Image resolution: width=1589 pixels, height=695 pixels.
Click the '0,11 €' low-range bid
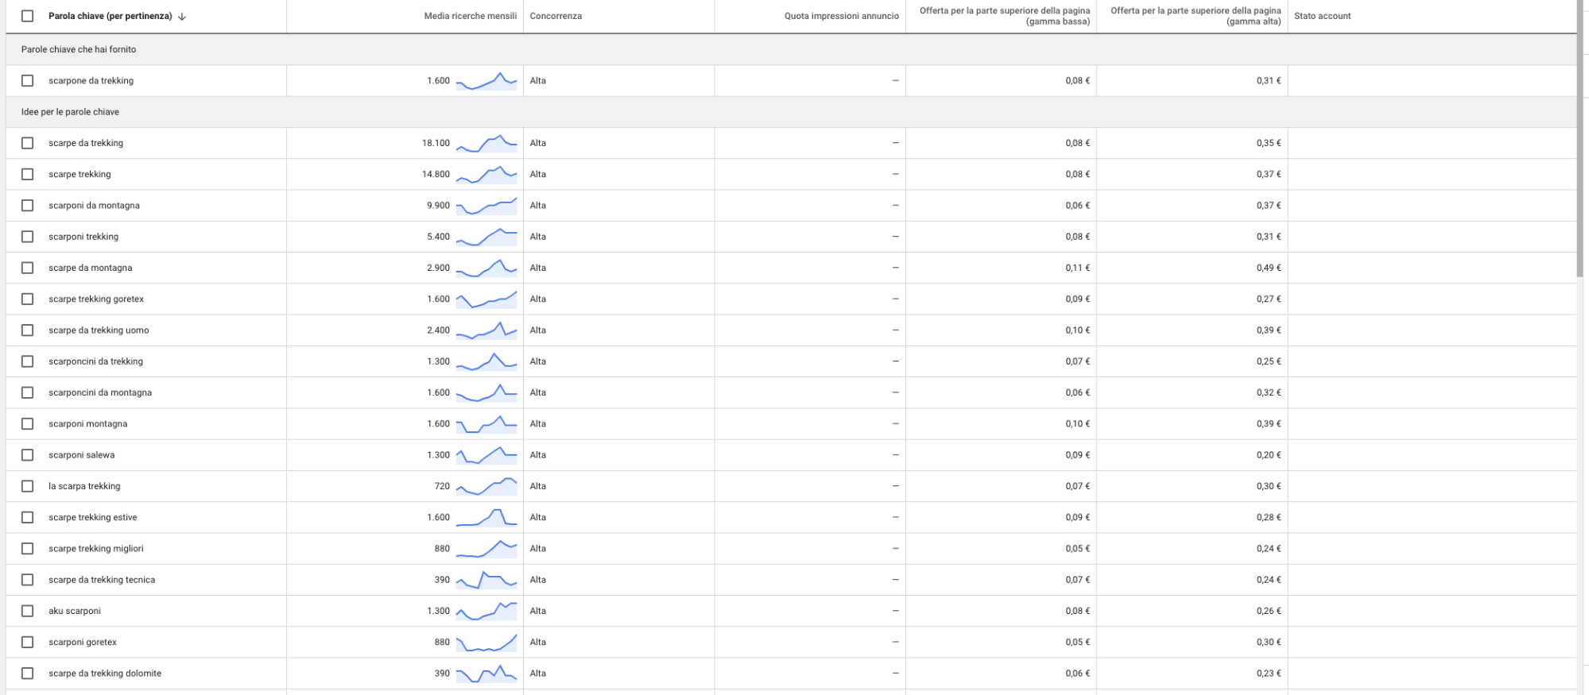pyautogui.click(x=1078, y=268)
